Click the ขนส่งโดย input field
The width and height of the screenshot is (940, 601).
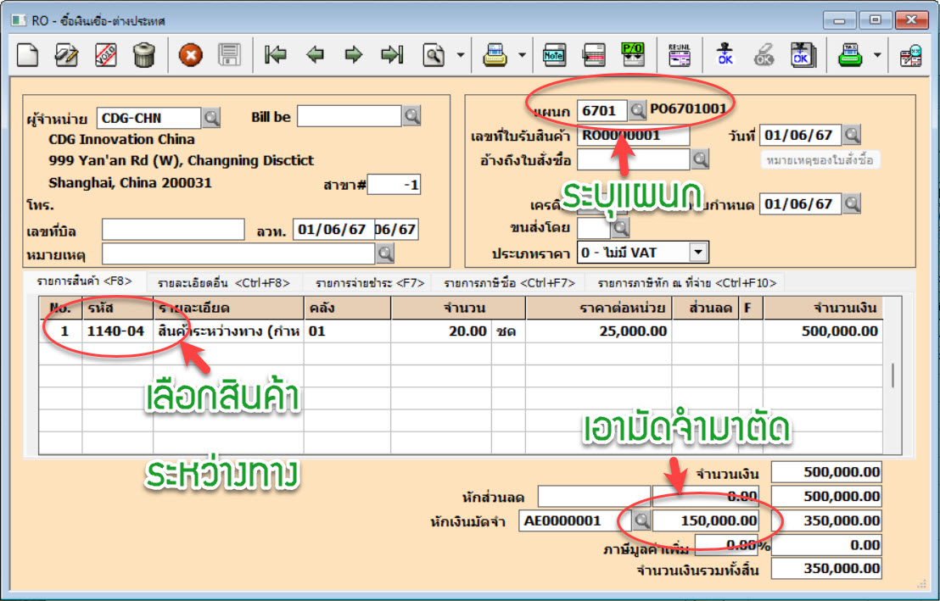pyautogui.click(x=594, y=228)
